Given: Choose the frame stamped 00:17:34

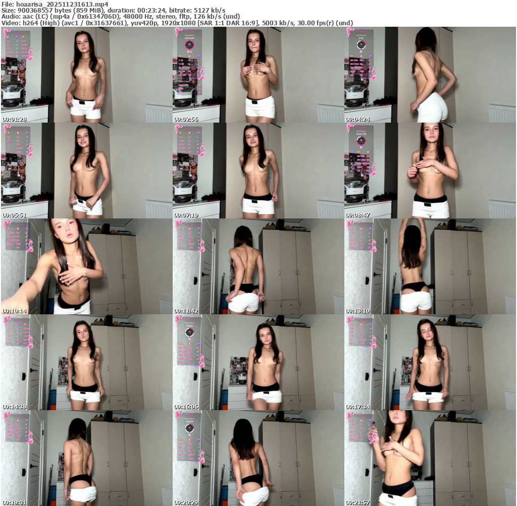Looking at the screenshot, I should click(430, 362).
